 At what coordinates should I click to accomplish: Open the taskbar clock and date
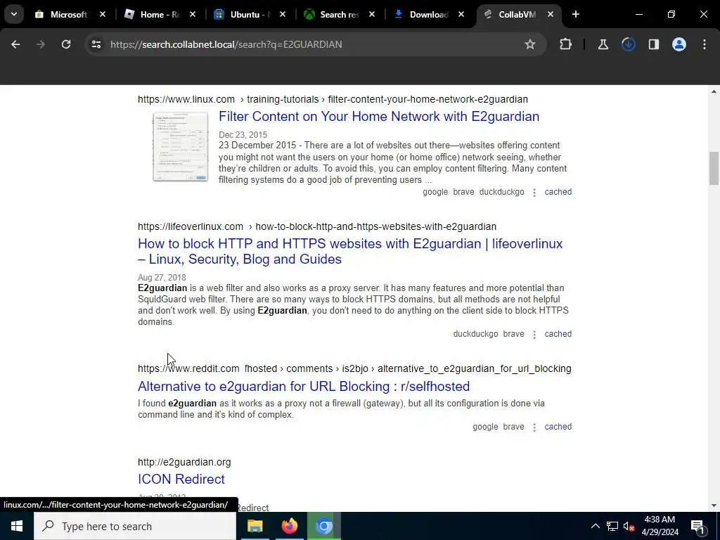tap(660, 526)
